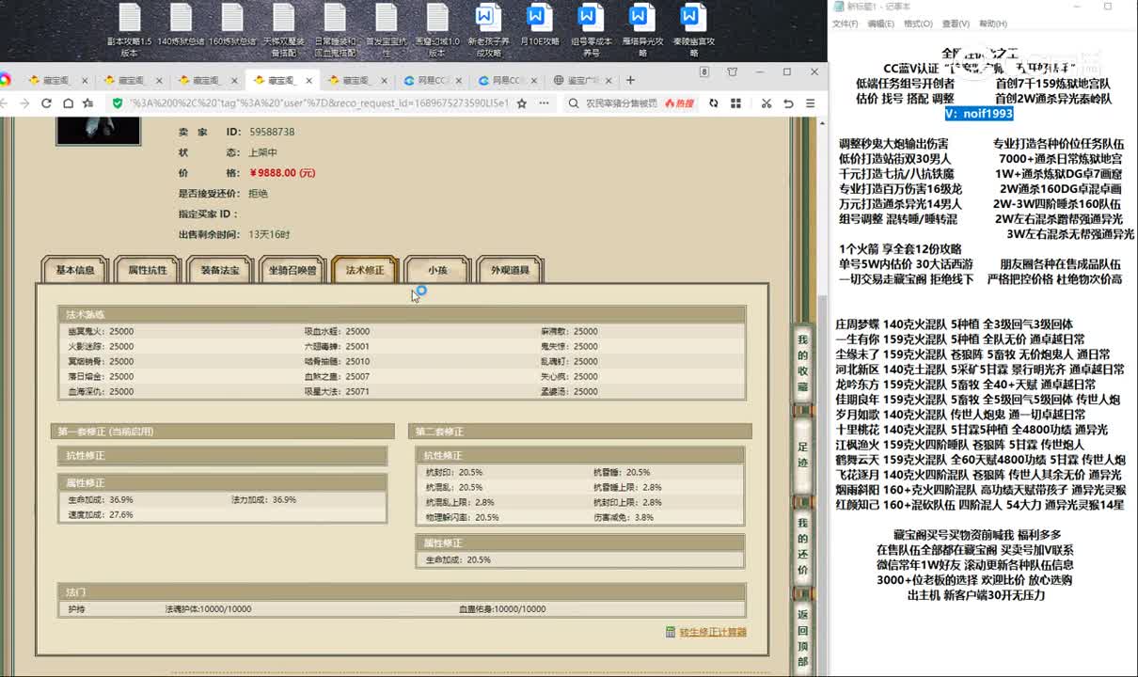Image resolution: width=1138 pixels, height=677 pixels.
Task: Open Notepad 编辑(E) menu
Action: point(881,24)
